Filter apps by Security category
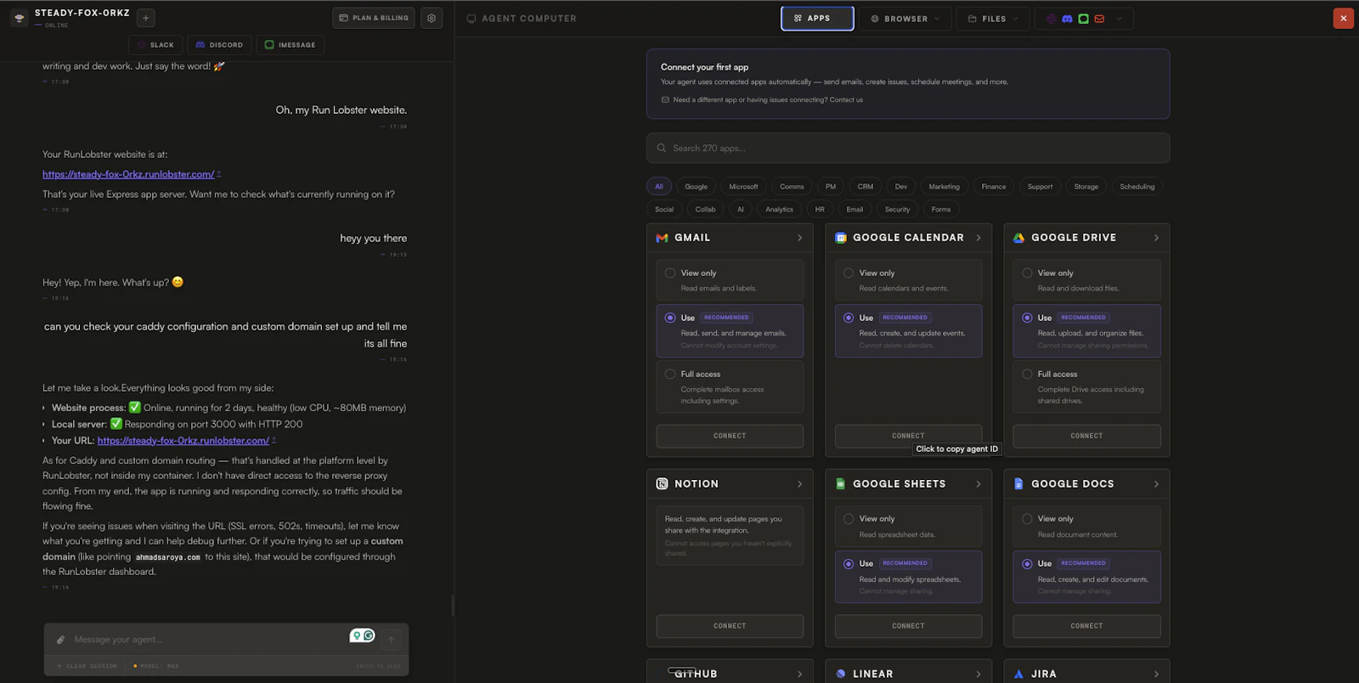 tap(897, 209)
